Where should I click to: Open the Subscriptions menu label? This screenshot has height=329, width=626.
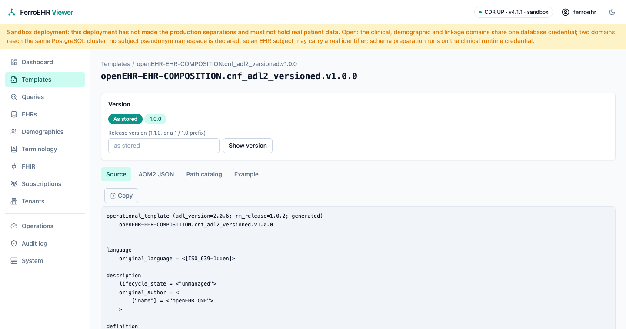point(41,184)
